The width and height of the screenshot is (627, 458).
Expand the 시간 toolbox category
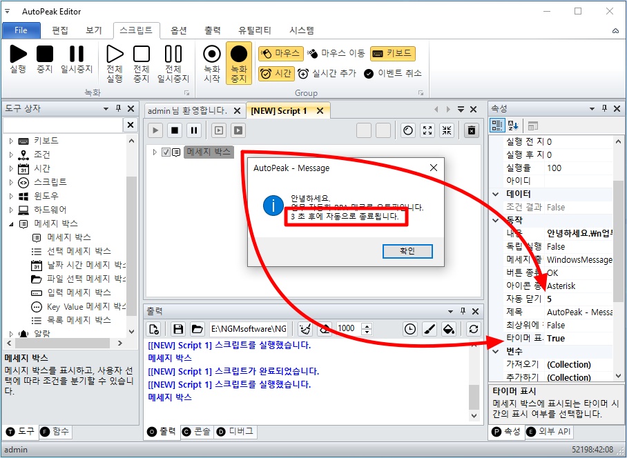(11, 168)
